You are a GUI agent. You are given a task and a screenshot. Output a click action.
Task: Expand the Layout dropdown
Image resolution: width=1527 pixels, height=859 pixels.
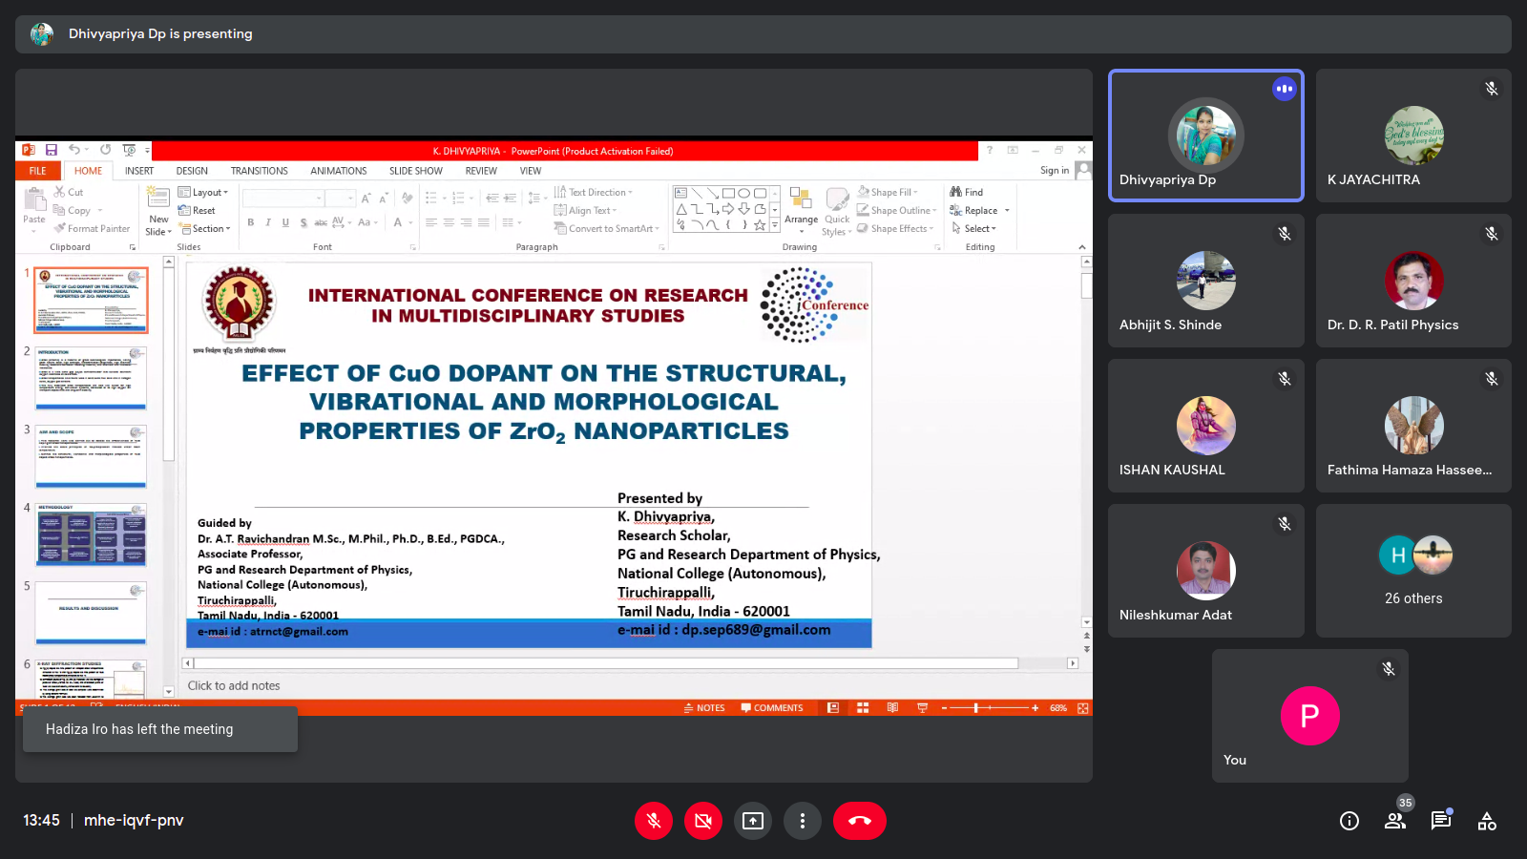click(x=203, y=192)
